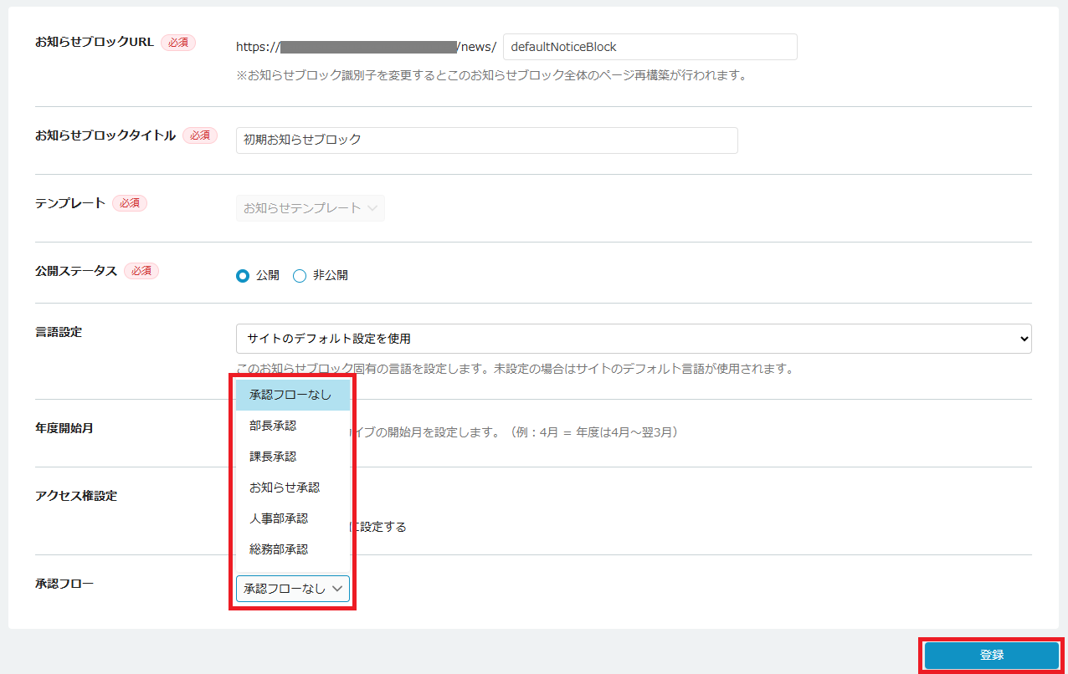Screen dimensions: 1068x674
Task: Open the サイトのデフォルト設定を使用 language dropdown
Action: point(633,339)
